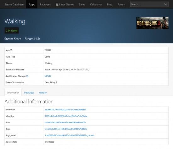Click the Additional Information heading
Screen dimensions: 173x149
pyautogui.click(x=29, y=101)
